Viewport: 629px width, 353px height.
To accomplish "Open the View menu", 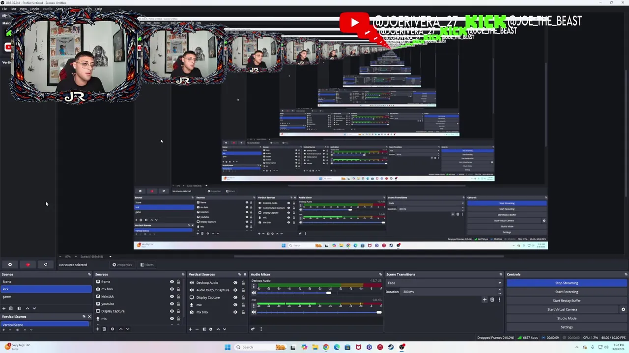I will click(x=23, y=9).
